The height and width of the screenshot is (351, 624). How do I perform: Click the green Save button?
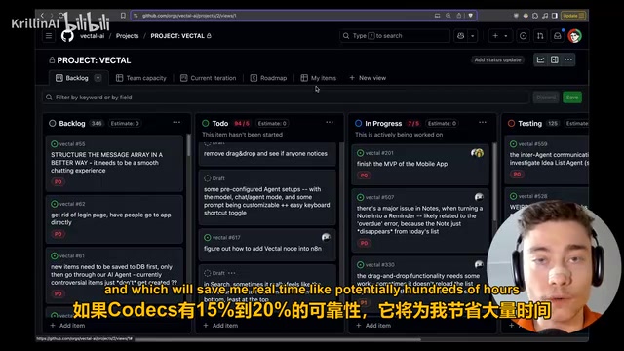572,97
